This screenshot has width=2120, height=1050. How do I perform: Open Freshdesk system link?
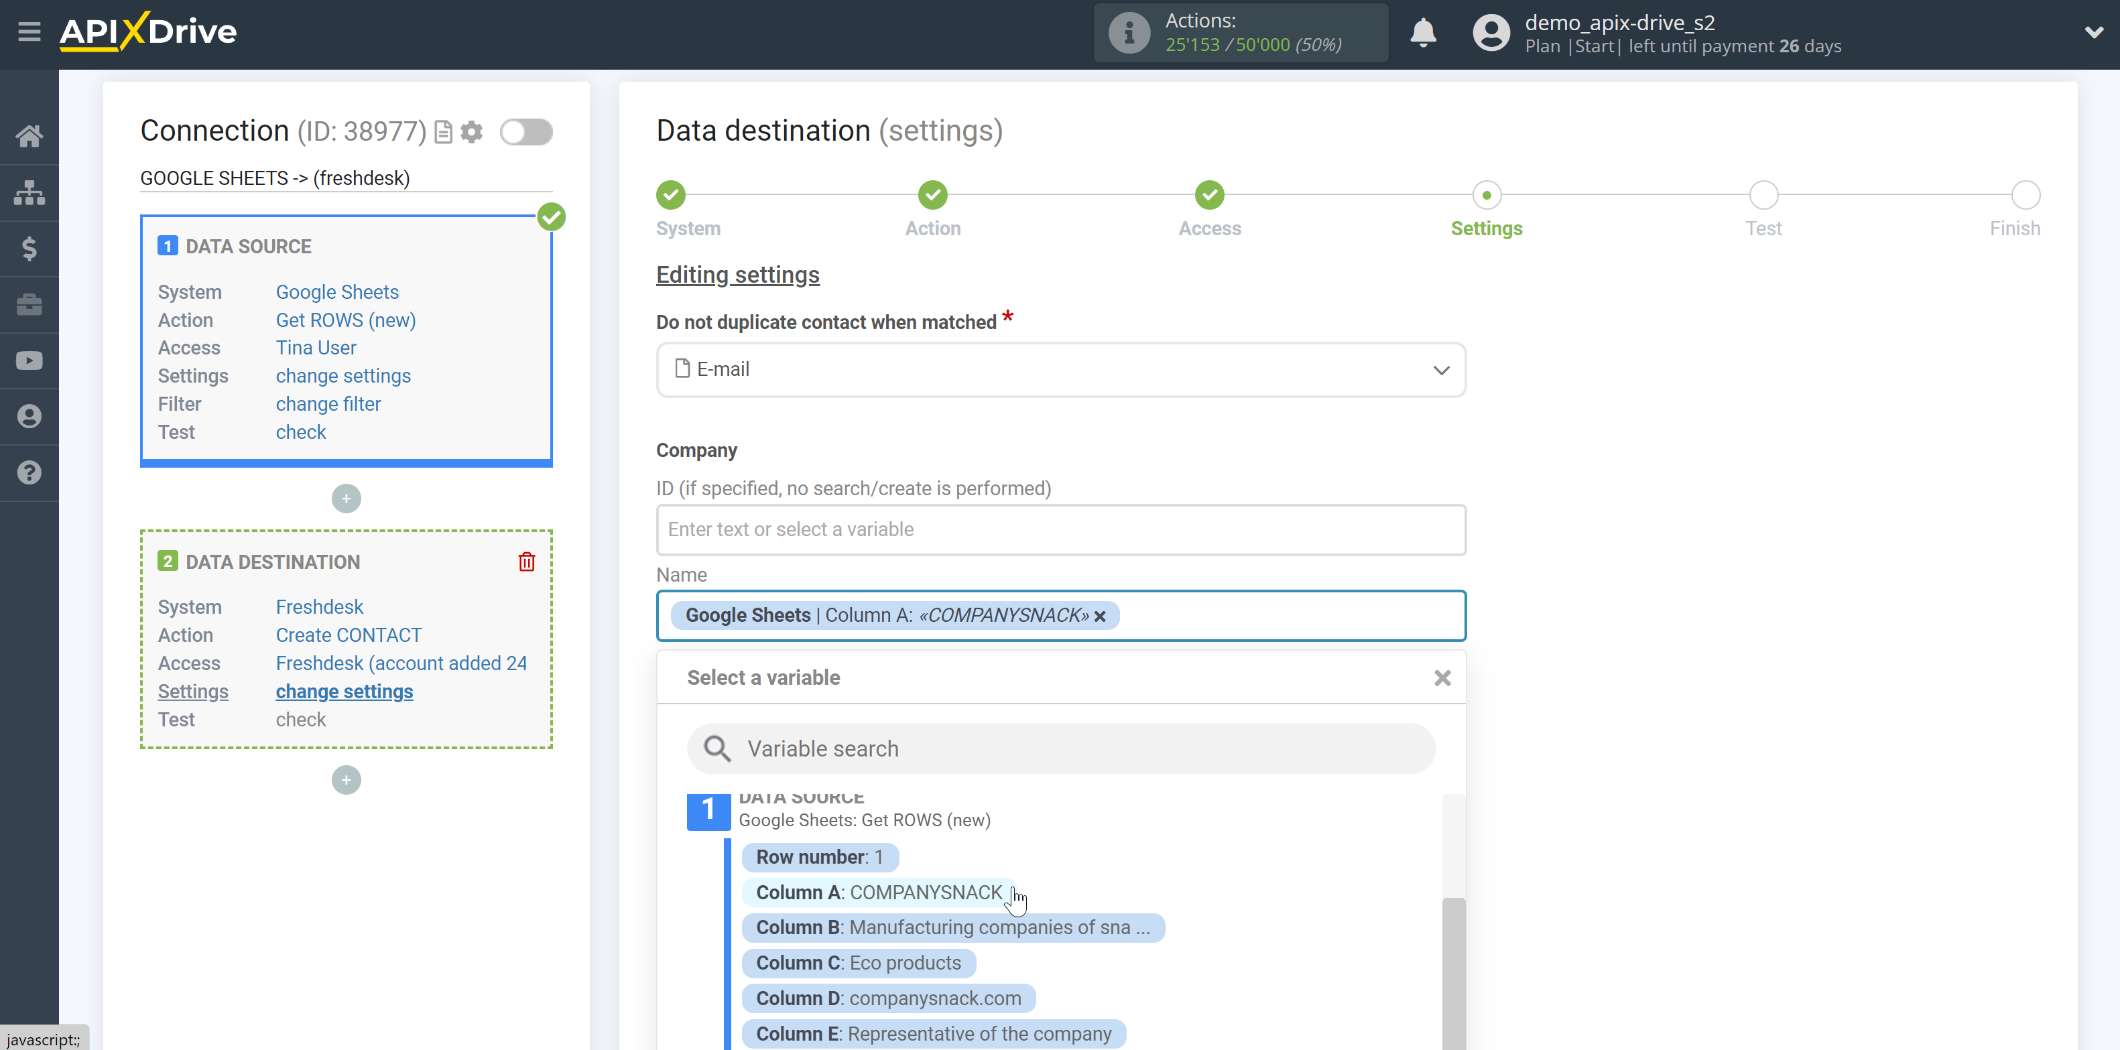click(x=319, y=607)
